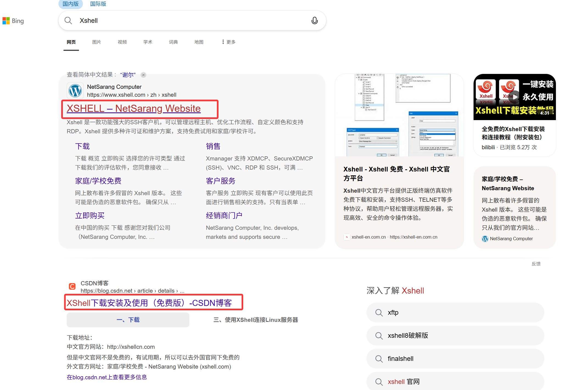
Task: Click the NetSarang Computer site name
Action: 114,87
